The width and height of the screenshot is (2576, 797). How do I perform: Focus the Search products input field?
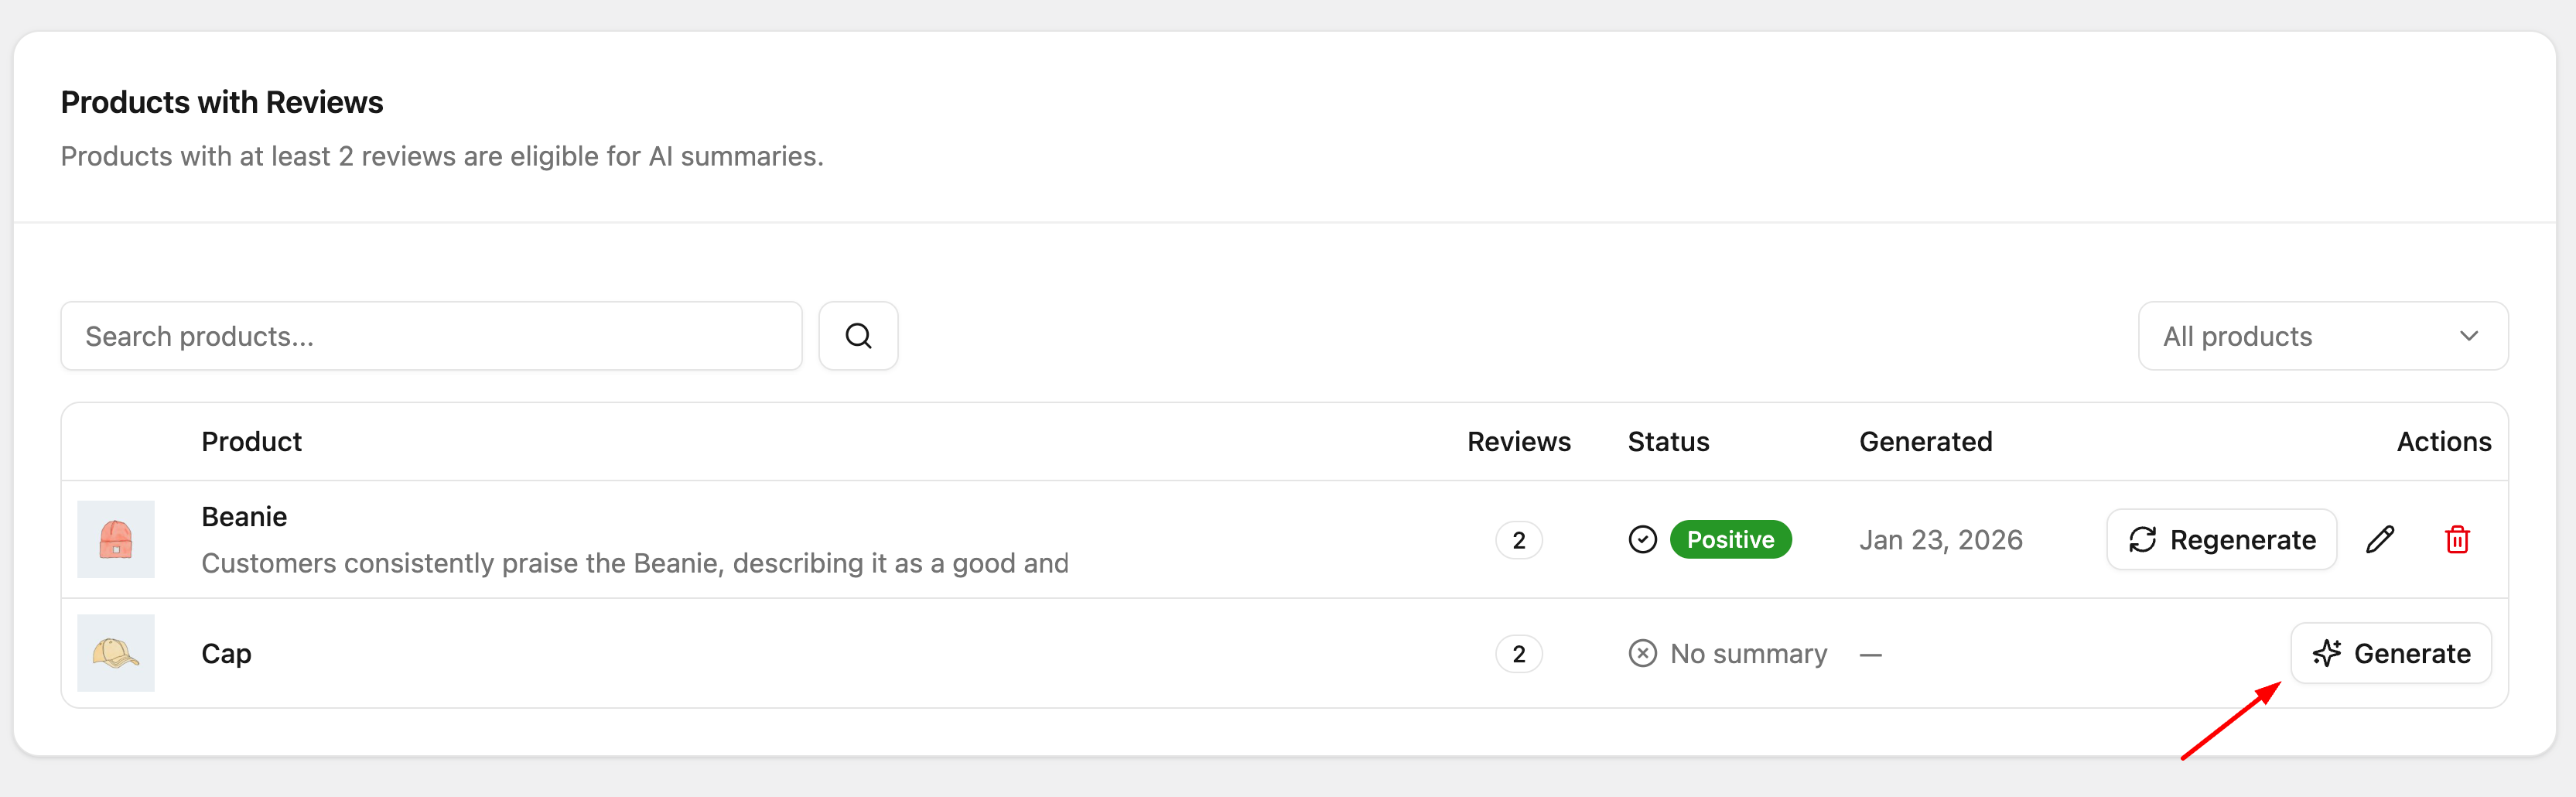tap(431, 336)
